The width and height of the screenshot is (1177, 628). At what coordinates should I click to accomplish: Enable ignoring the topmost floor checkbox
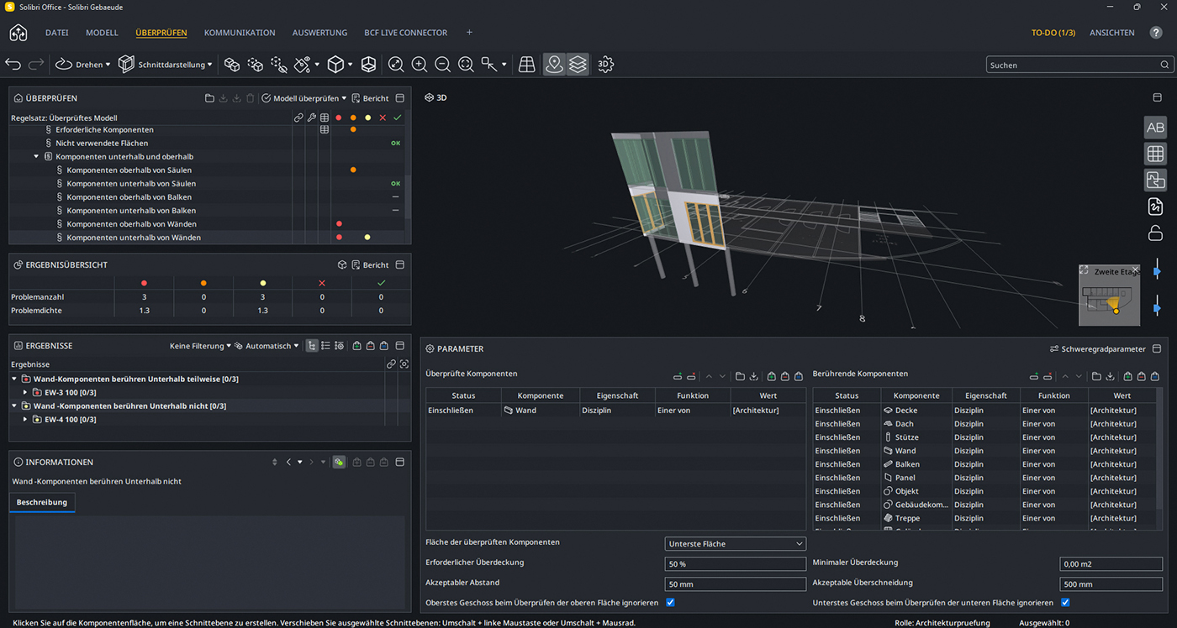(x=670, y=603)
